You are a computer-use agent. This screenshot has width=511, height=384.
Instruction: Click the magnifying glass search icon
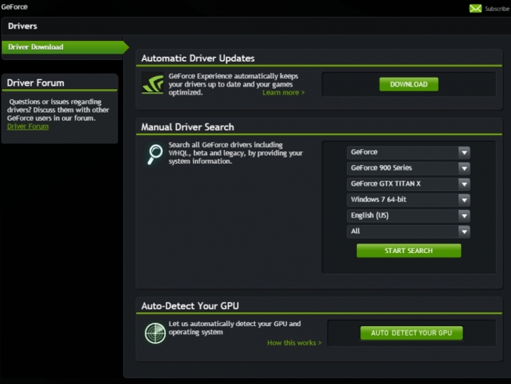(x=154, y=154)
